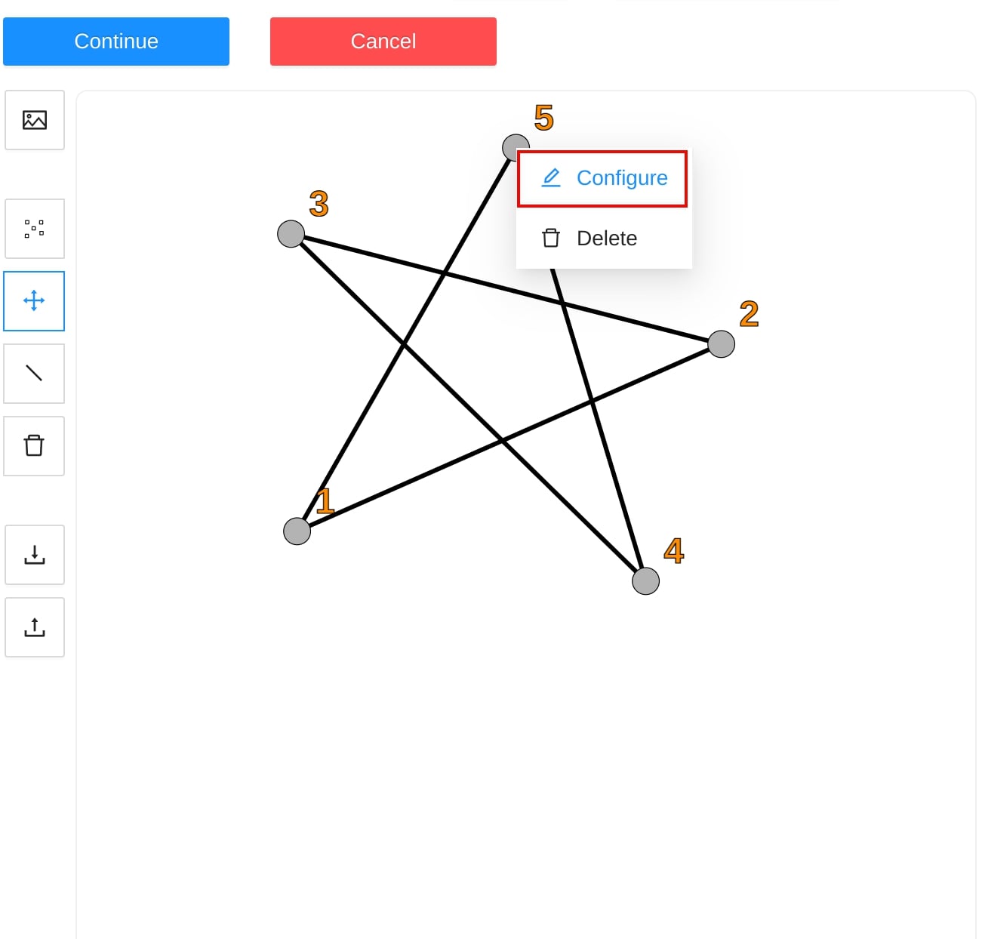Click the gray node labeled 1

click(x=297, y=531)
